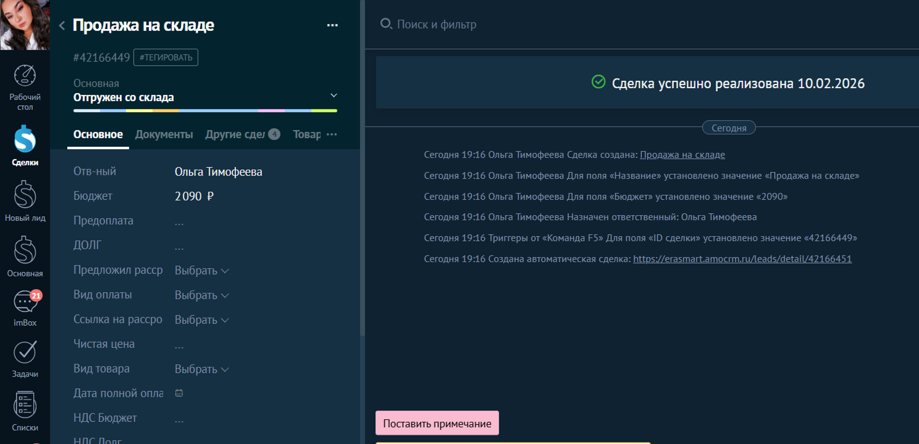Open Вид оплаты Выбрать dropdown
This screenshot has height=444, width=919.
(202, 295)
